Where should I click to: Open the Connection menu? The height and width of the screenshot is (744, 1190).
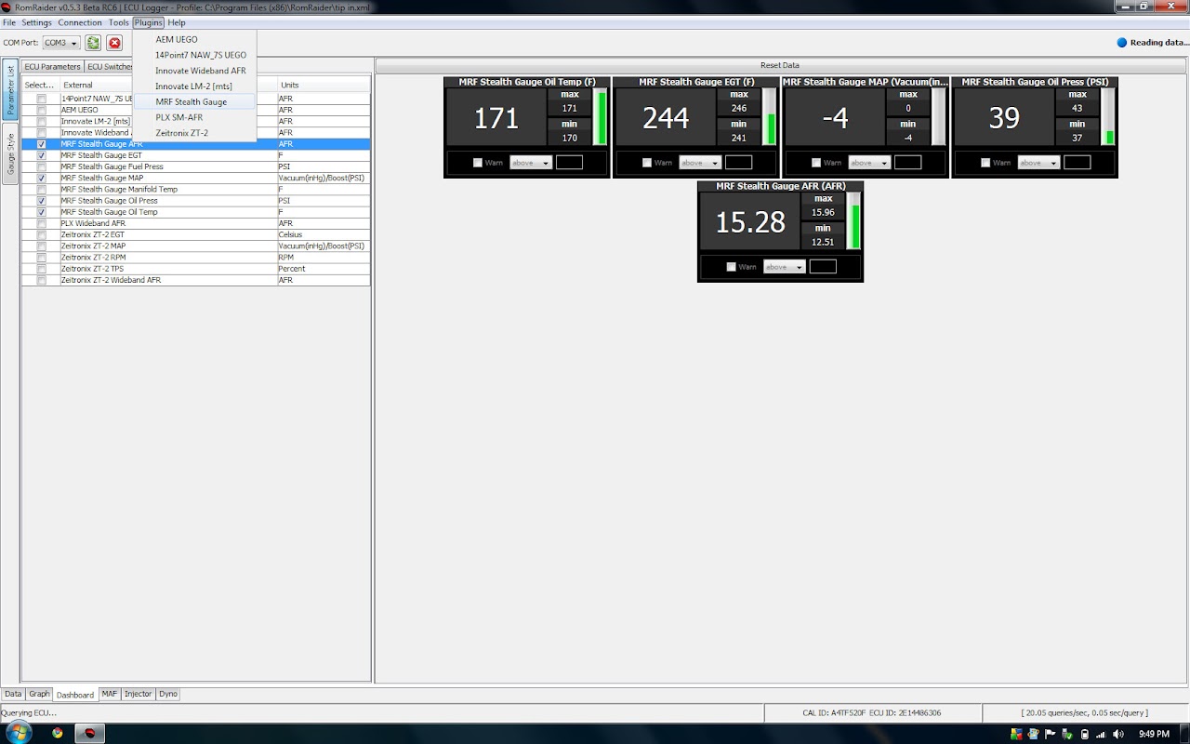pos(80,22)
